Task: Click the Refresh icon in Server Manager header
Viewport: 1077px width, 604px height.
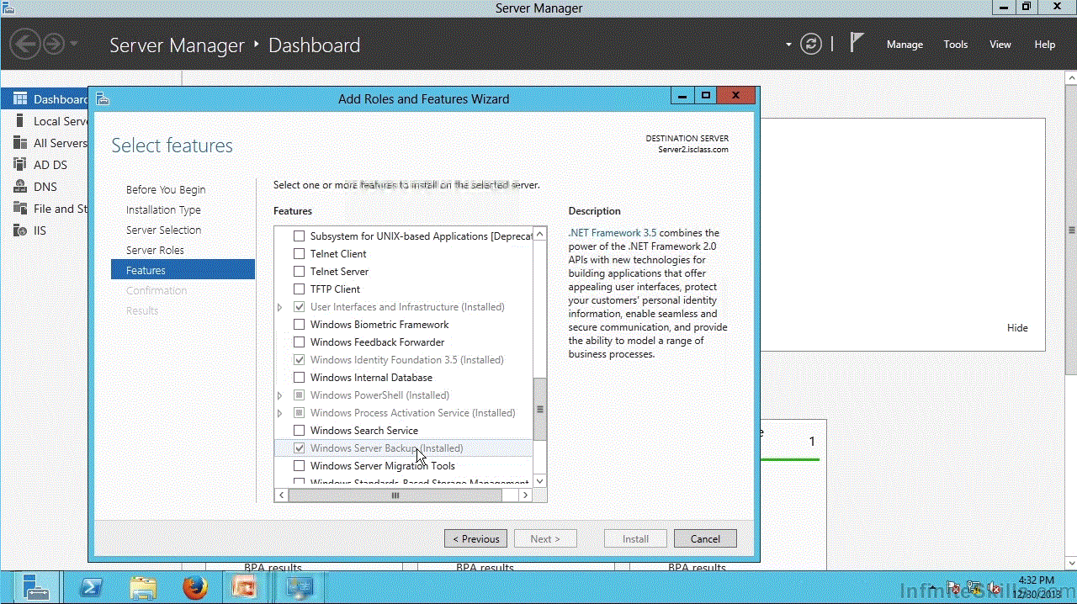Action: click(811, 45)
